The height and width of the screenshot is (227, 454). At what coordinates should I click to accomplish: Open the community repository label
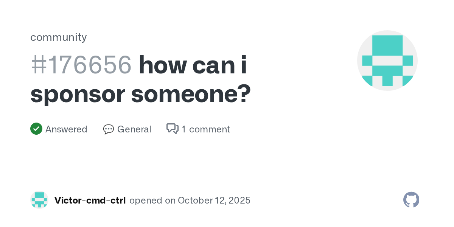(59, 37)
